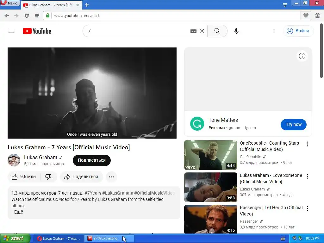Click the 7 Years video player
Screen dimensions: 324x243
click(92, 93)
